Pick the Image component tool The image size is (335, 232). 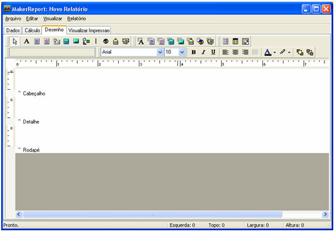76,41
